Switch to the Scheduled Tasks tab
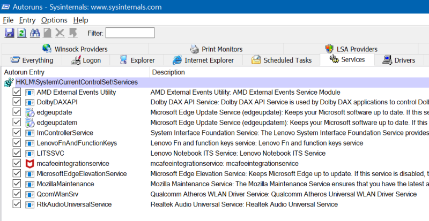The height and width of the screenshot is (221, 429). [x=282, y=60]
